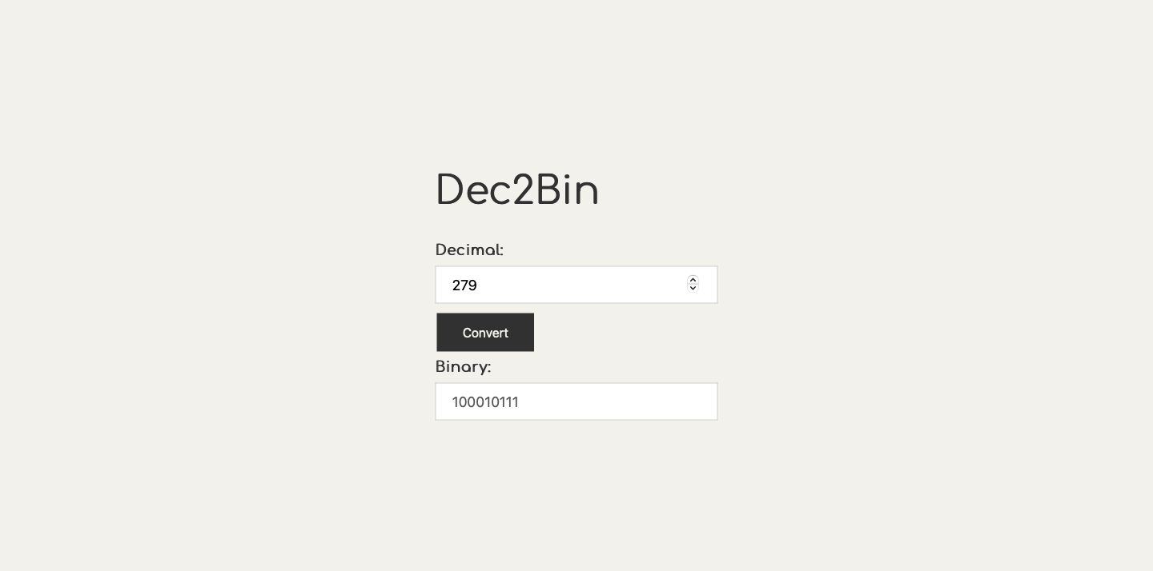Decrement the Decimal value with down arrow
This screenshot has width=1153, height=571.
tap(693, 288)
